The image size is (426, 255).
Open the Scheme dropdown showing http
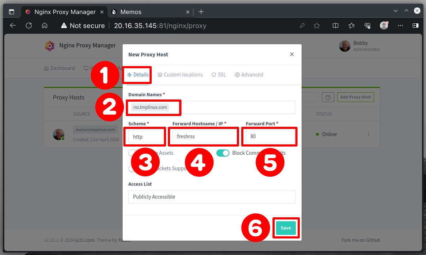pyautogui.click(x=146, y=136)
